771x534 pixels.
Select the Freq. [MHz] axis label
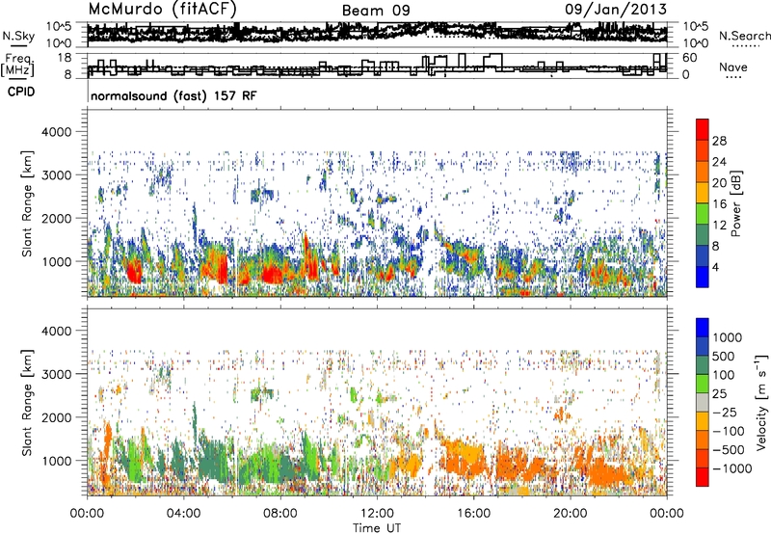pyautogui.click(x=17, y=66)
